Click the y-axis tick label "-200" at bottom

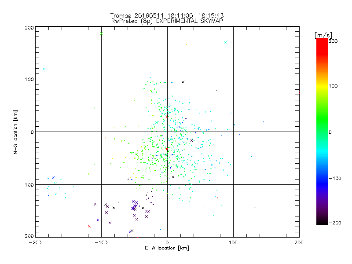coord(27,236)
